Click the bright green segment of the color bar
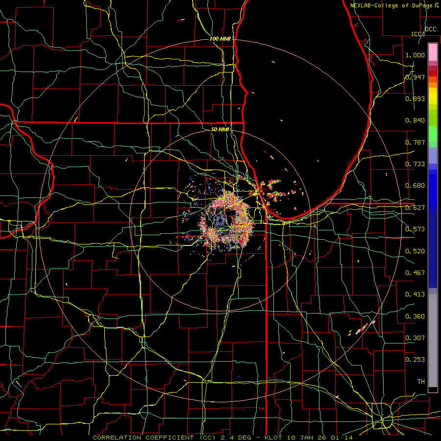The height and width of the screenshot is (441, 441). click(x=433, y=134)
